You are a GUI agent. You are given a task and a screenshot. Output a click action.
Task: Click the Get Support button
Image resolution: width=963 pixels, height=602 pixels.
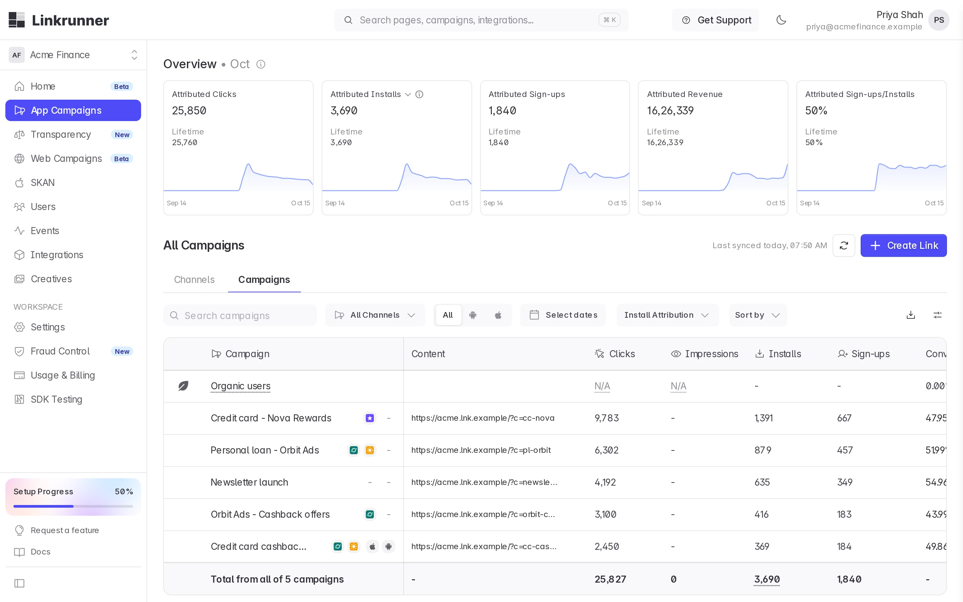point(716,20)
